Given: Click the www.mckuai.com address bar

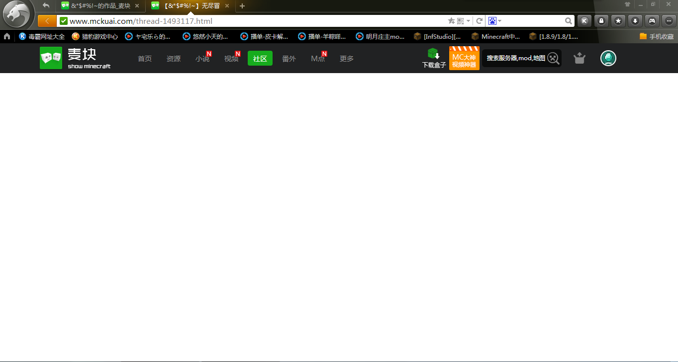Looking at the screenshot, I should 253,21.
